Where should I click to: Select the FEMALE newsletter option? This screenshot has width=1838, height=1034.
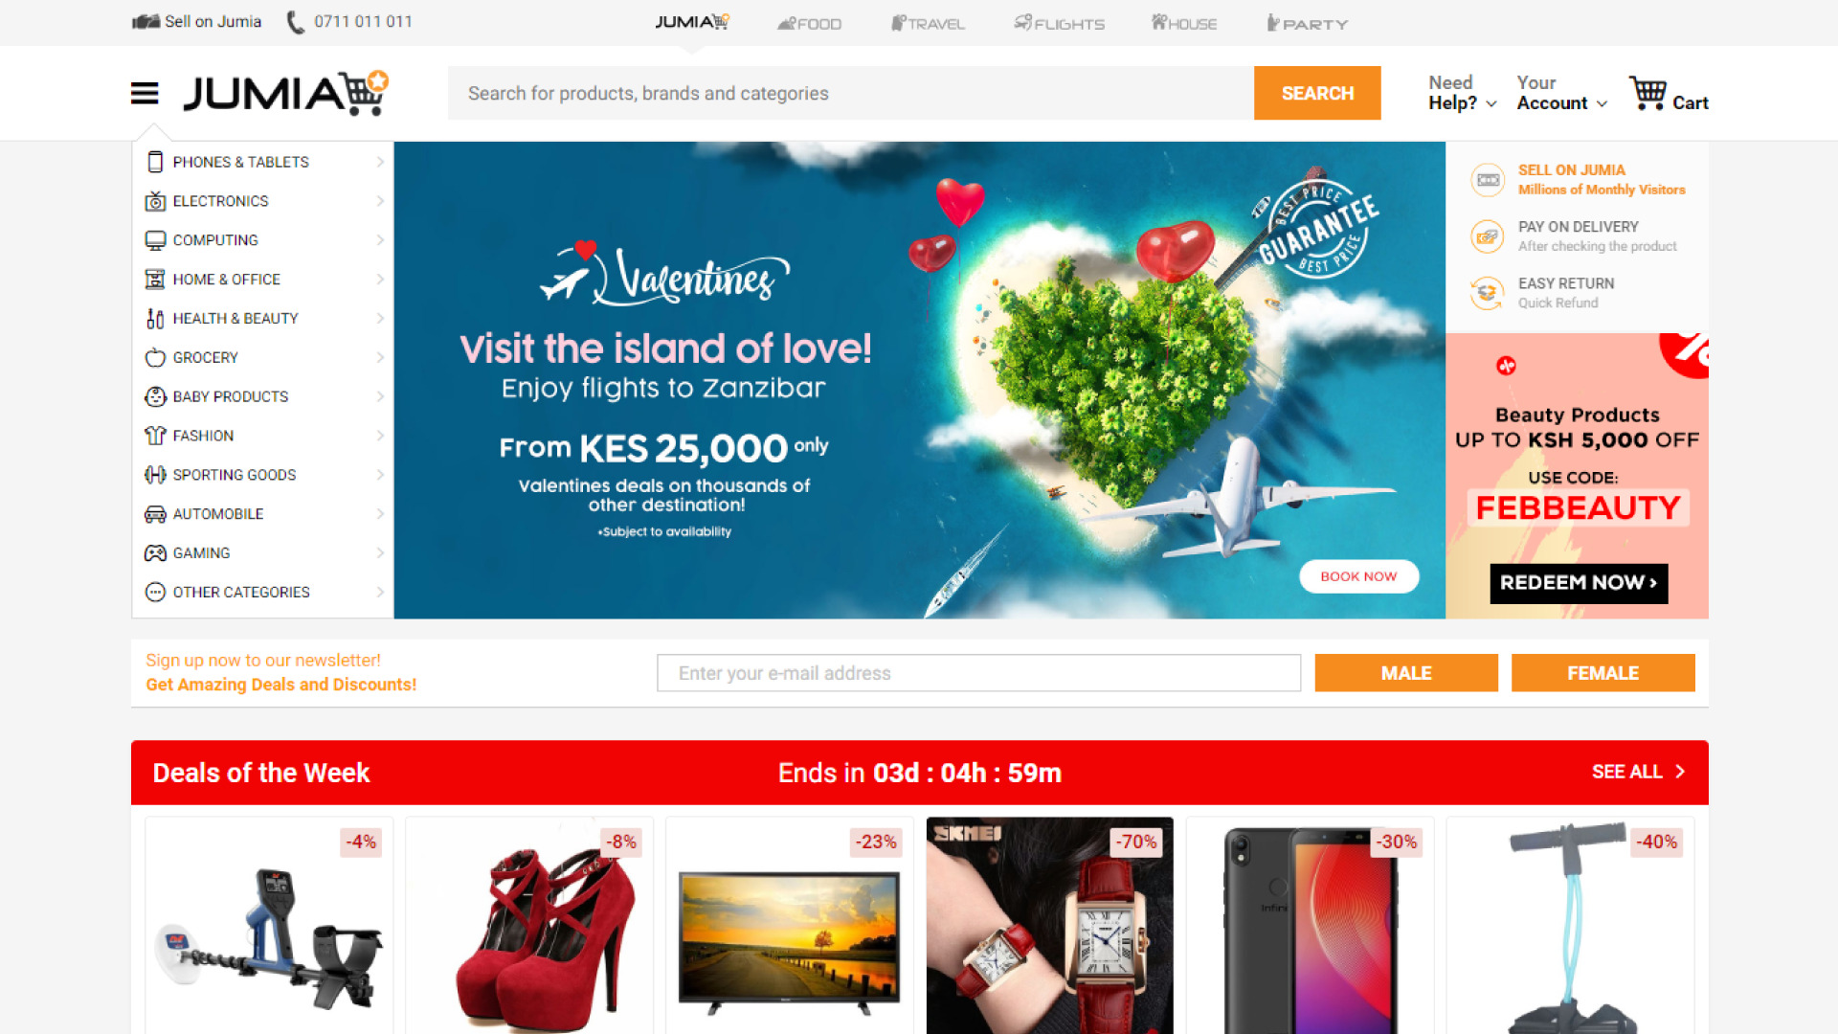pyautogui.click(x=1603, y=673)
